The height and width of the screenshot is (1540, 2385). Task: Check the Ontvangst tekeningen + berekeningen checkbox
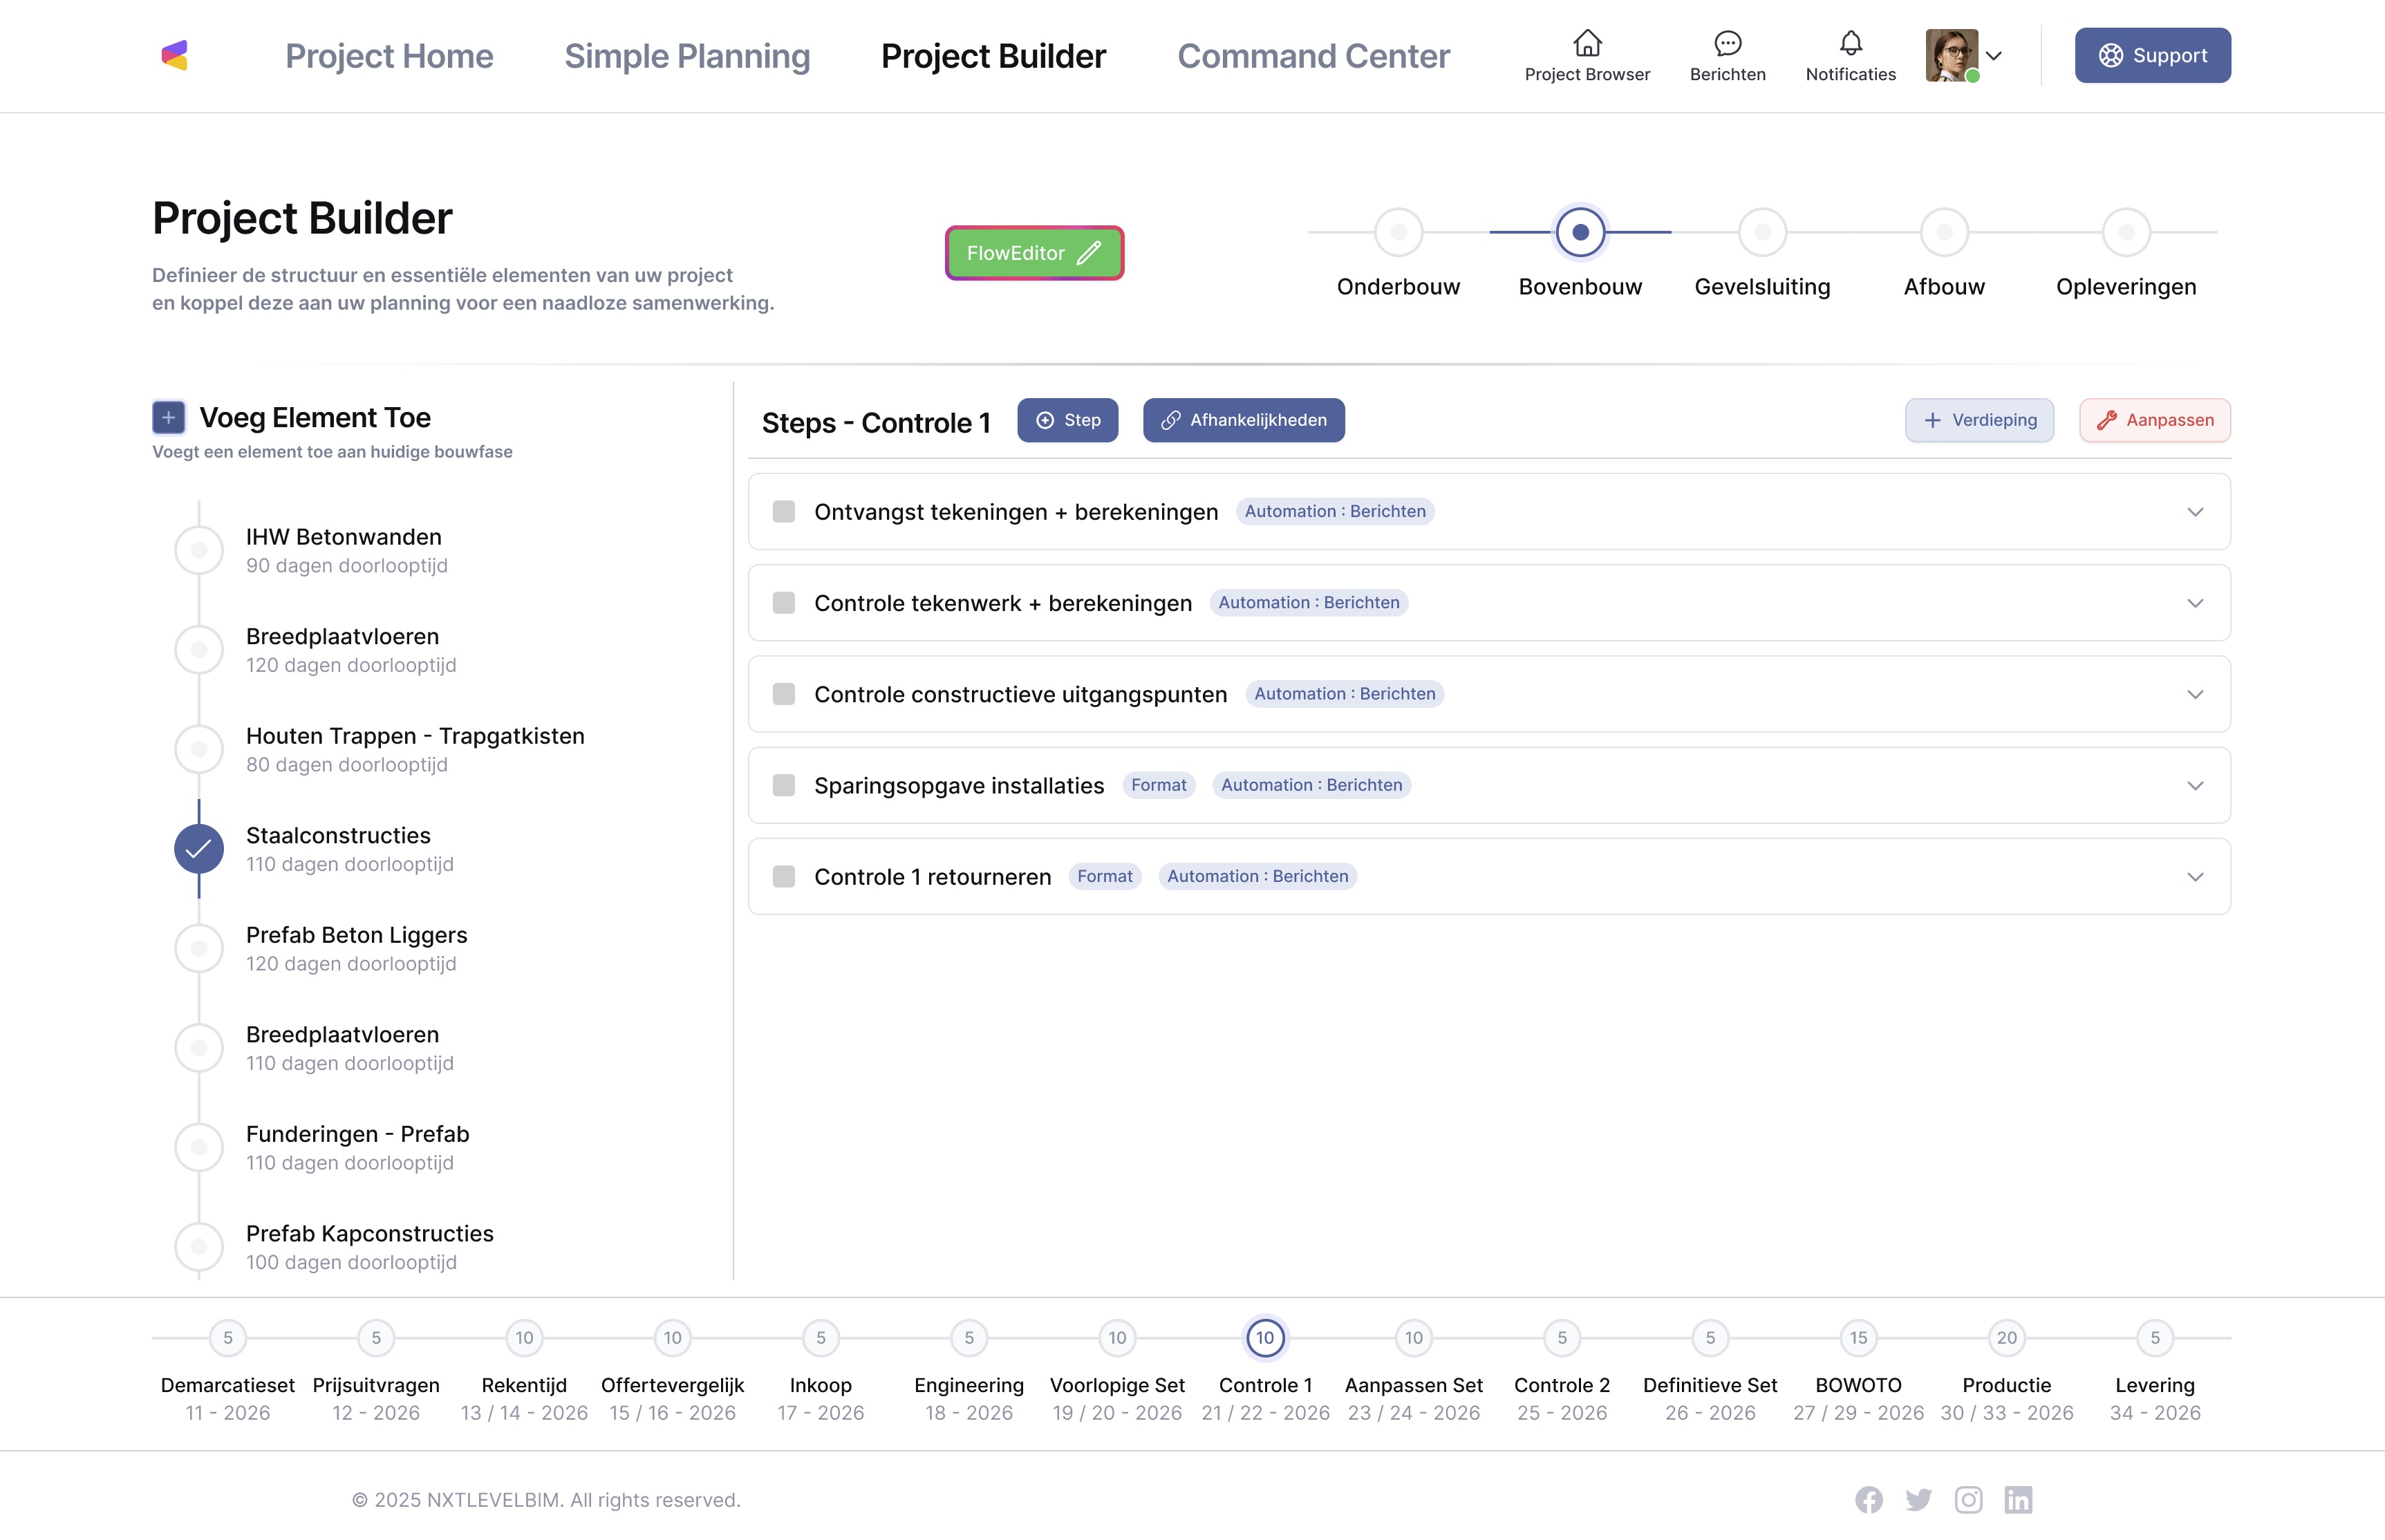click(x=784, y=512)
